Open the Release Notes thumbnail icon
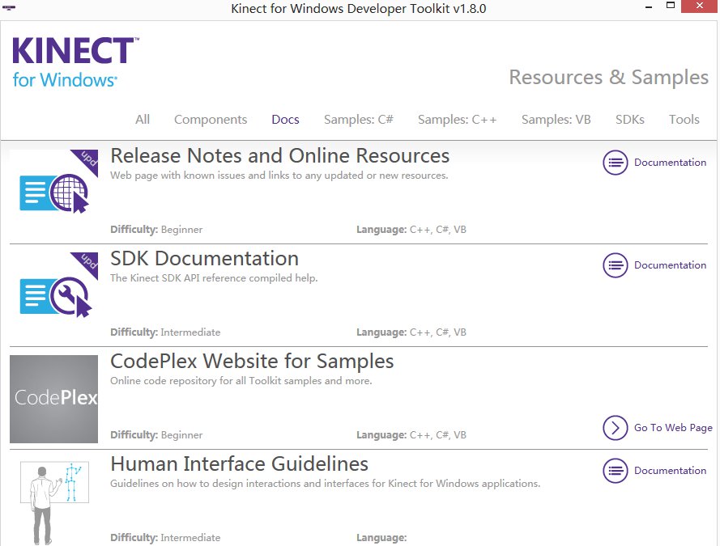This screenshot has width=720, height=546. point(53,193)
